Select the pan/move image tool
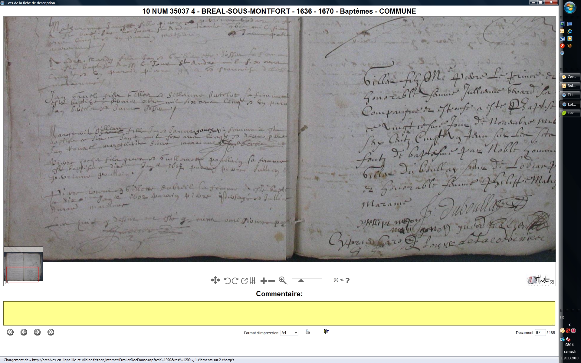Image resolution: width=581 pixels, height=363 pixels. click(x=215, y=280)
